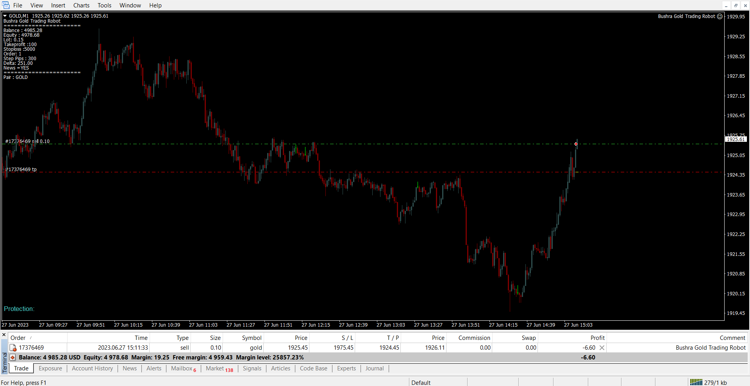Image resolution: width=750 pixels, height=386 pixels.
Task: Switch to the Account History tab
Action: coord(92,368)
